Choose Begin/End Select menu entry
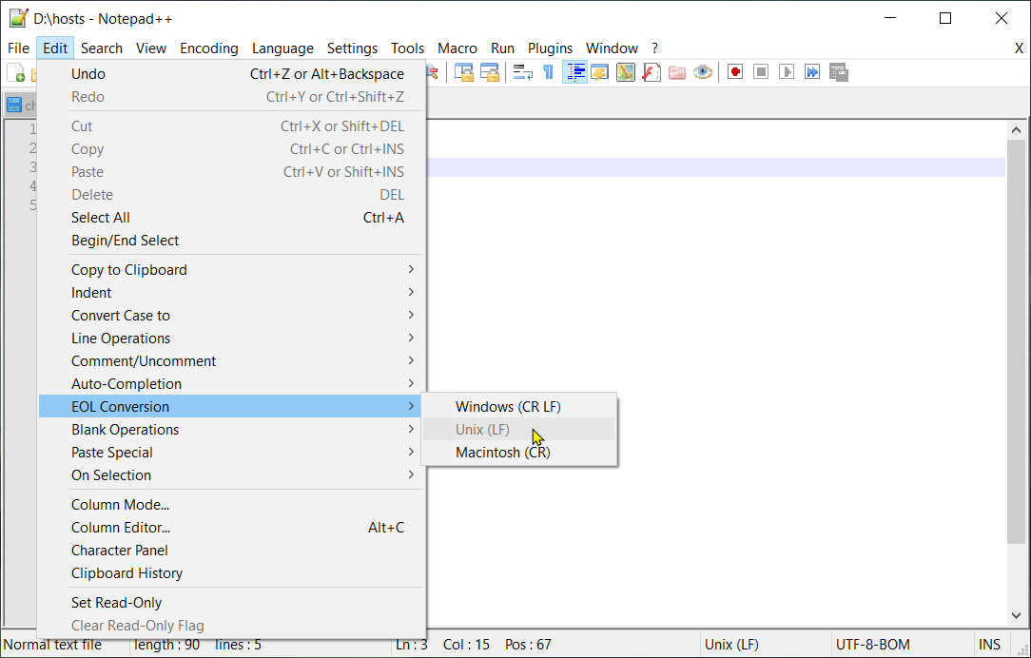 pyautogui.click(x=231, y=241)
